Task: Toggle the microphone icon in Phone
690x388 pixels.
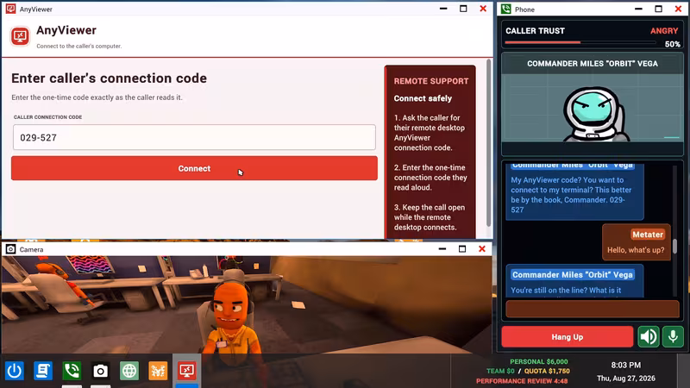Action: click(x=673, y=337)
